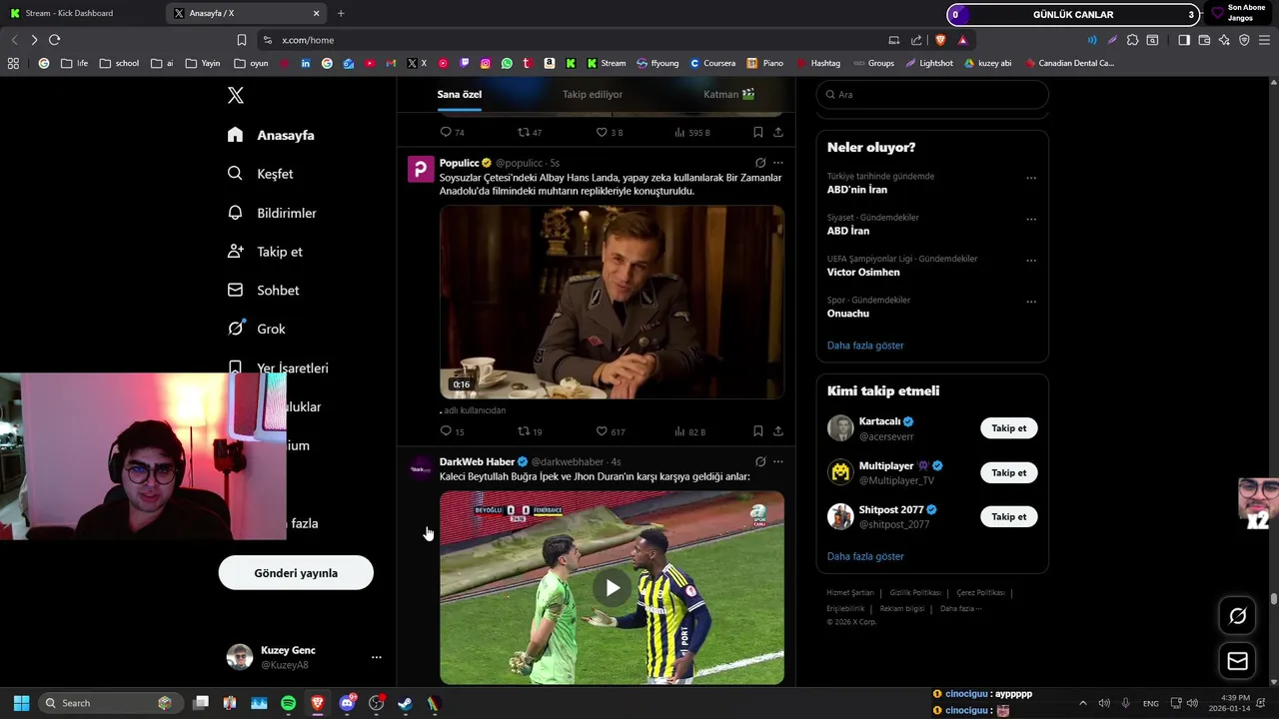Viewport: 1279px width, 719px height.
Task: Click Daha fazla göster under who to follow
Action: pos(865,556)
